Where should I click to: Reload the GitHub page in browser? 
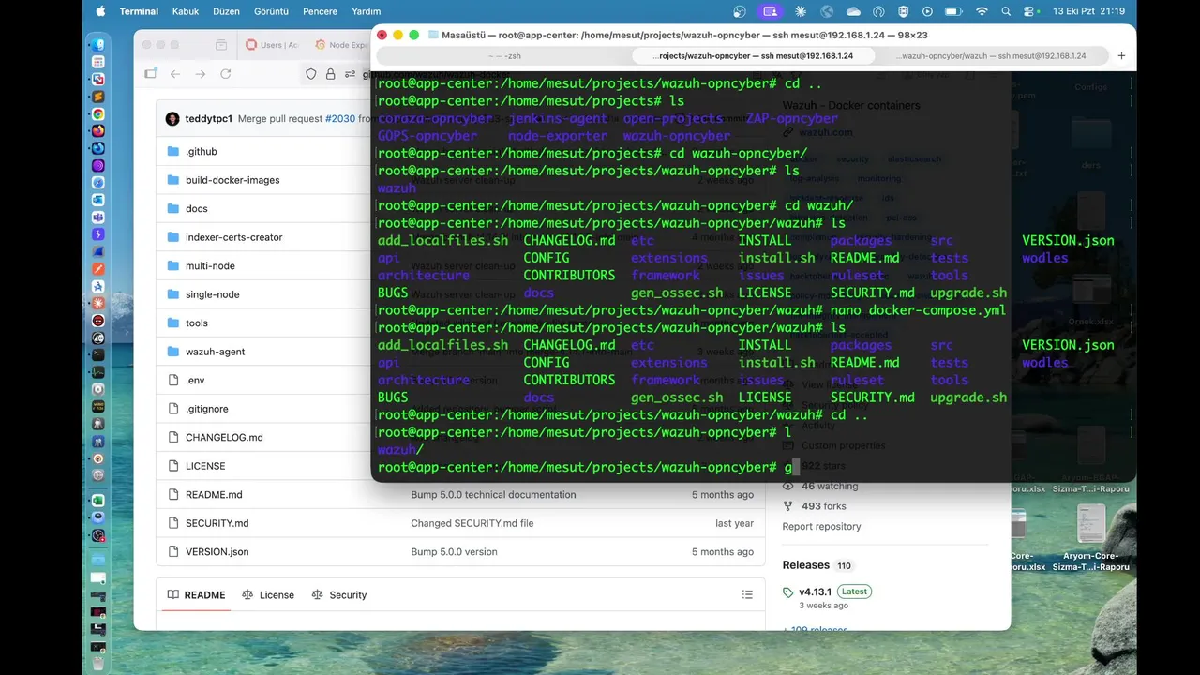(225, 74)
